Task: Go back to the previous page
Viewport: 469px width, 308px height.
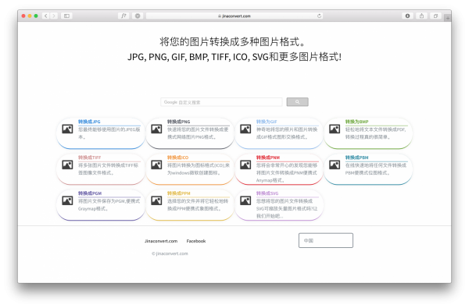Action: point(46,16)
